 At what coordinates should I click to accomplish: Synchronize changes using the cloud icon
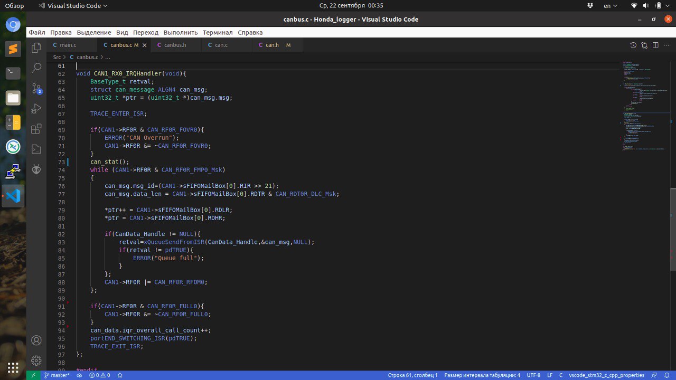tap(79, 375)
